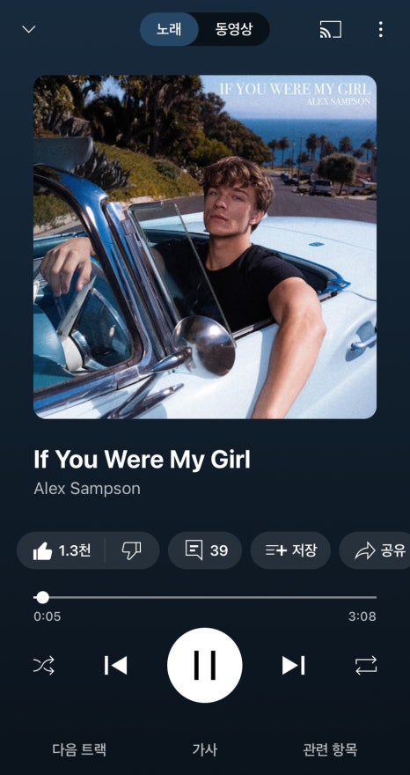Skip to the previous track

116,665
